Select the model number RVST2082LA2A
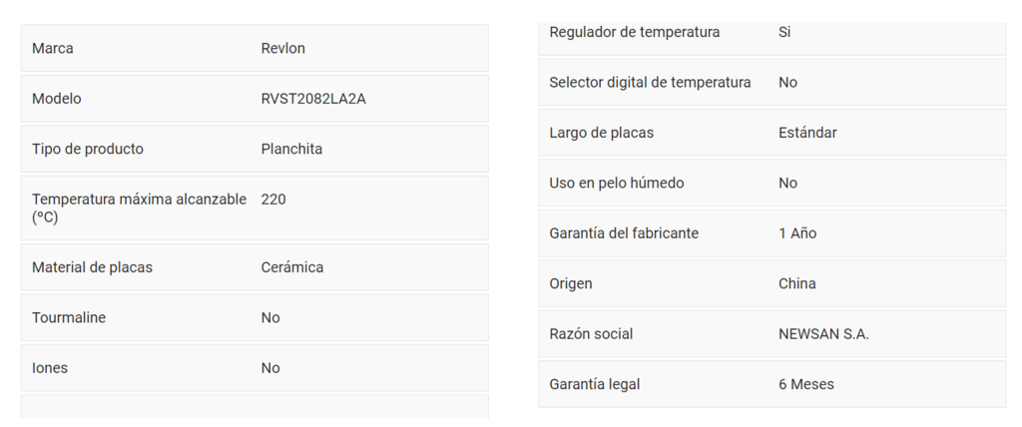Image resolution: width=1022 pixels, height=427 pixels. coord(313,99)
